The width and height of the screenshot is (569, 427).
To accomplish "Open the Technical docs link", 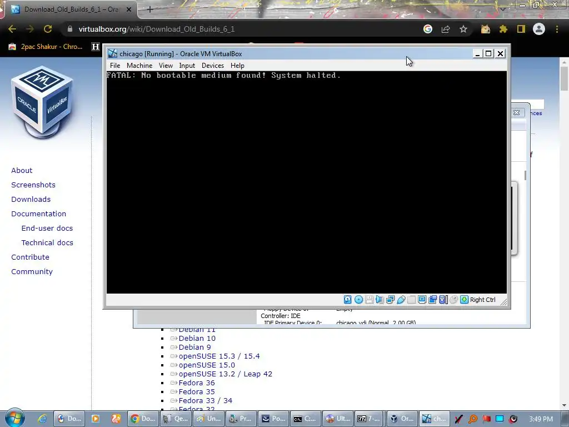I will point(47,243).
